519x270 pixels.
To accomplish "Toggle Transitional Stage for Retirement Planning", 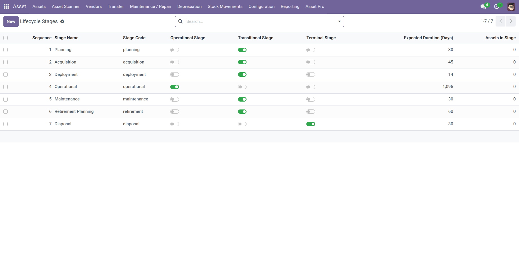I will point(242,111).
